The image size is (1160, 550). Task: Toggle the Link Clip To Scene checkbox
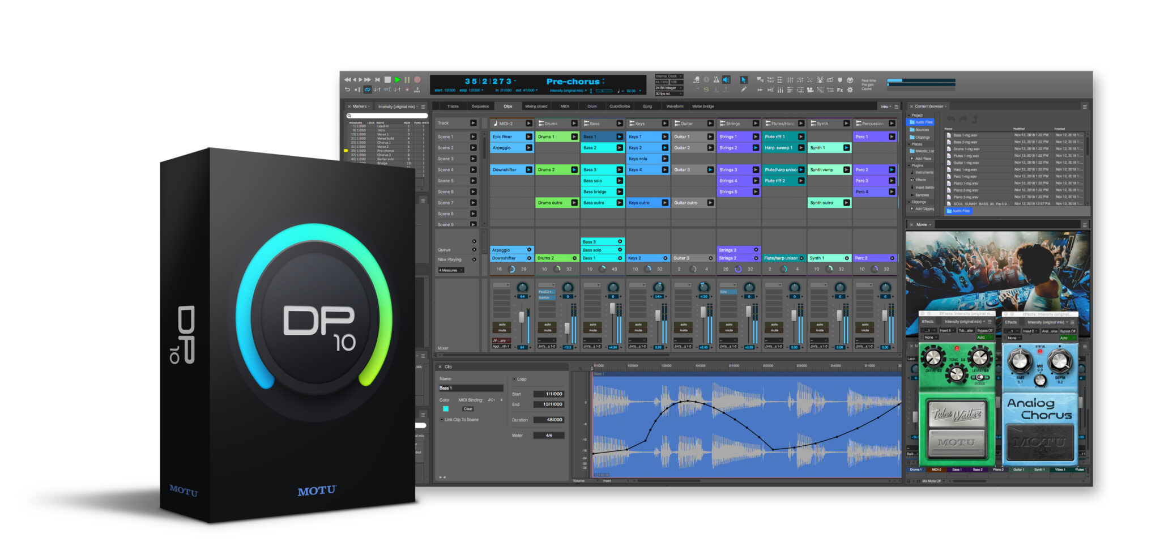pos(442,420)
